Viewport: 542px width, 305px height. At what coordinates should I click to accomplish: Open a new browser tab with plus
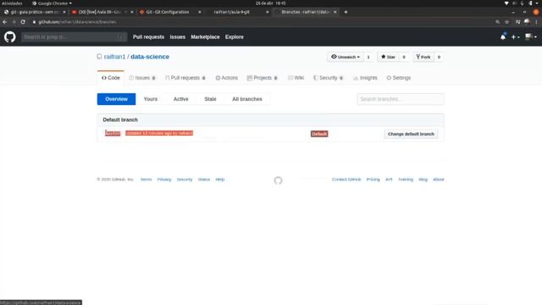(346, 12)
